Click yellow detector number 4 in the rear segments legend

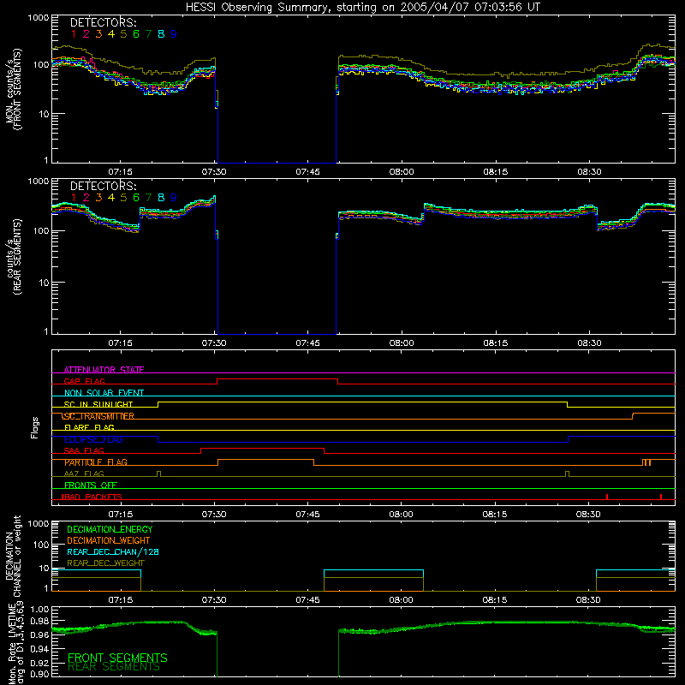[111, 198]
